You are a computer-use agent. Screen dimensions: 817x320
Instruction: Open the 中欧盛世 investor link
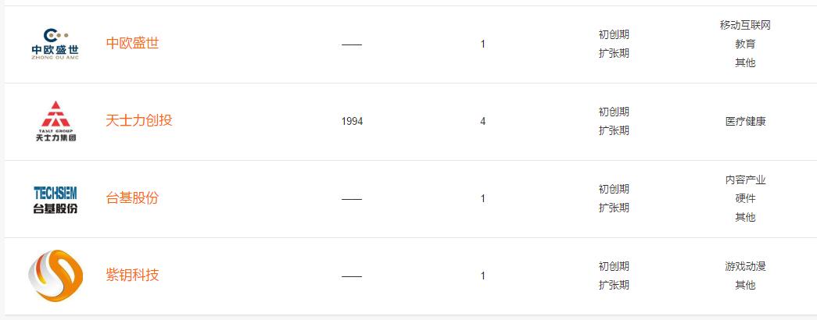click(132, 43)
